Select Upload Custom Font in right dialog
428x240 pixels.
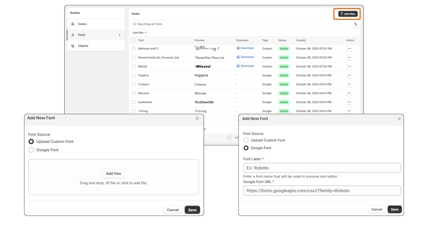pos(246,140)
